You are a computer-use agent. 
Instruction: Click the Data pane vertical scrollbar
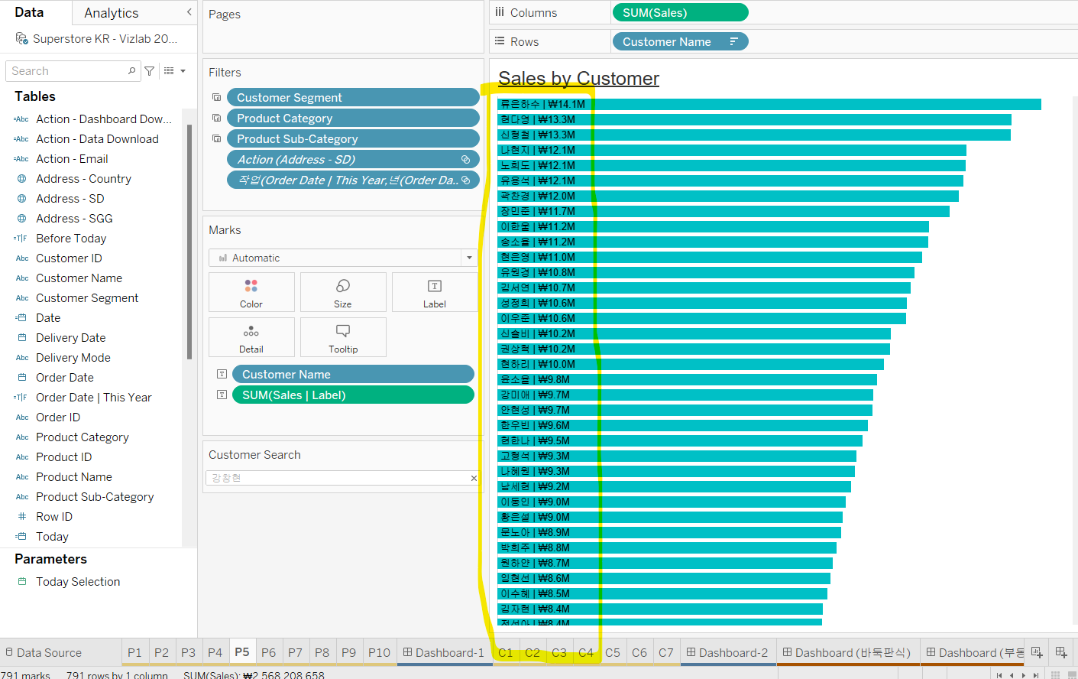(189, 241)
